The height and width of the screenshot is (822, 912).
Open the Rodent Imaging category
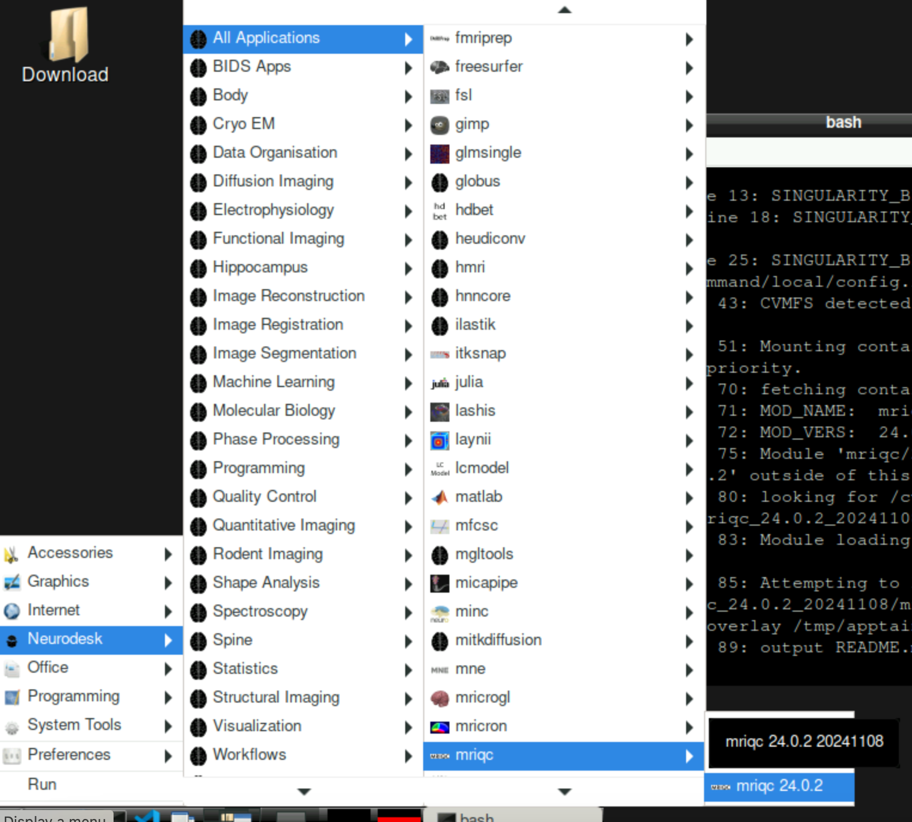[303, 554]
